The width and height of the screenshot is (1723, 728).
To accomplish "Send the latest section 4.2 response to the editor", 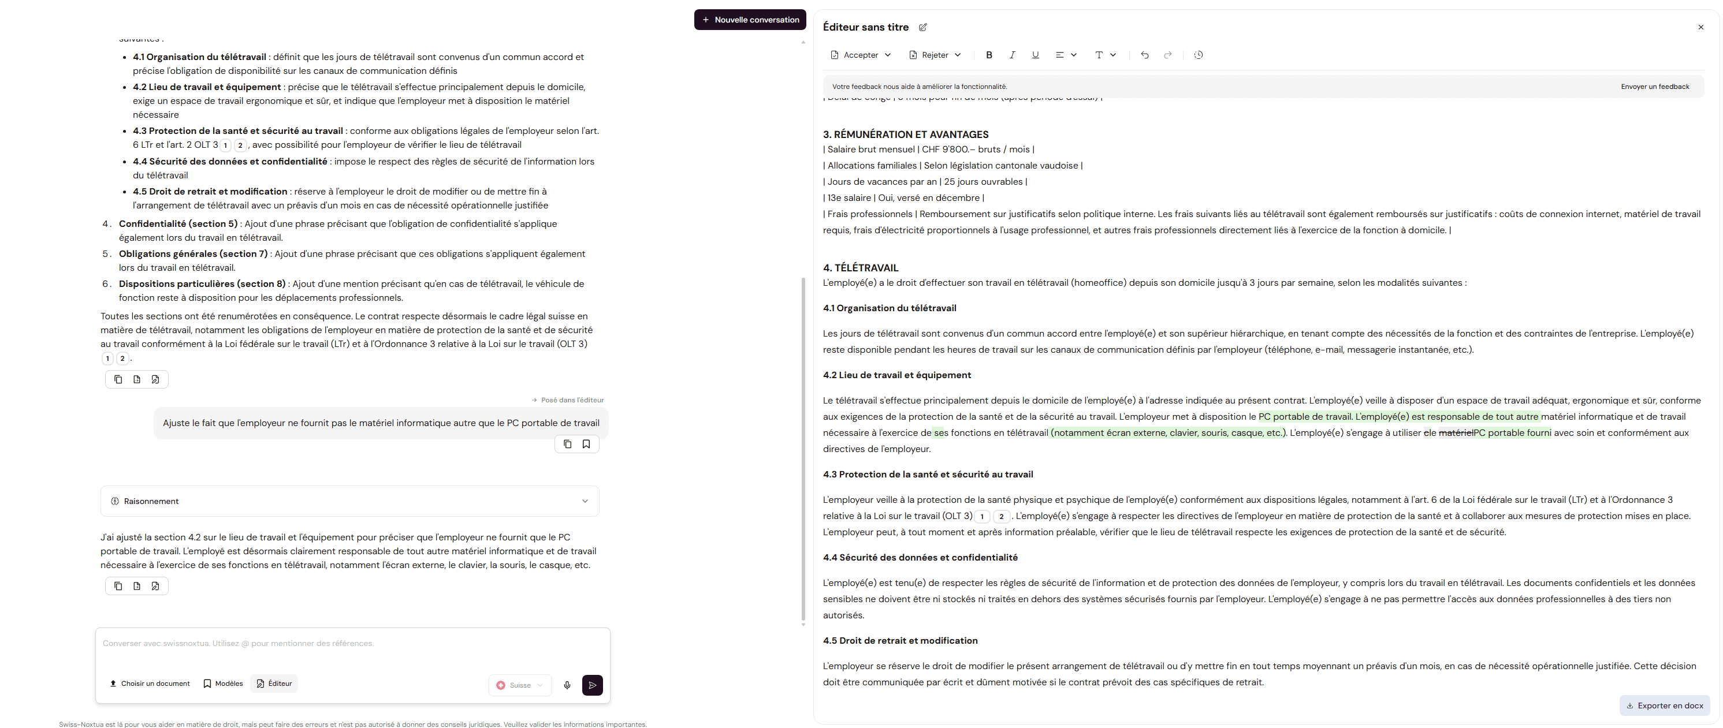I will pos(156,587).
